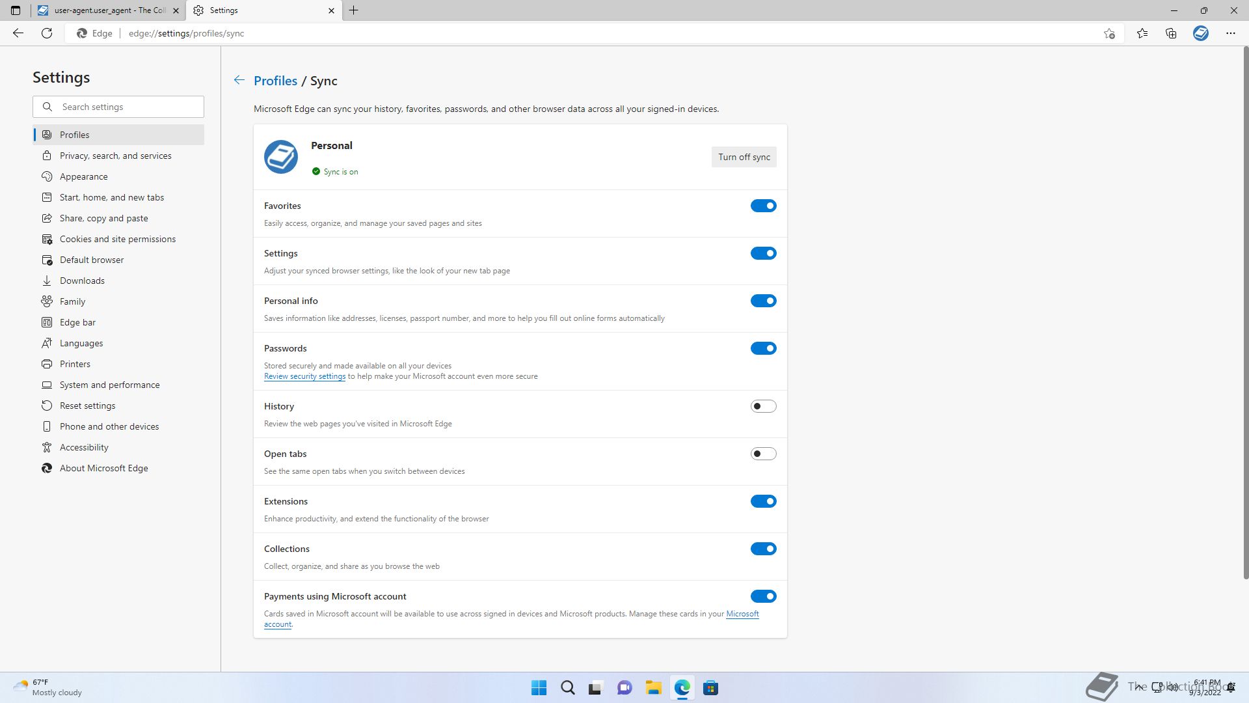Open the Collections toolbar icon
1249x703 pixels.
pyautogui.click(x=1171, y=33)
